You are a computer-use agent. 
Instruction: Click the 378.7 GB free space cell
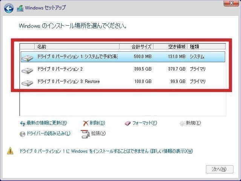click(x=177, y=69)
